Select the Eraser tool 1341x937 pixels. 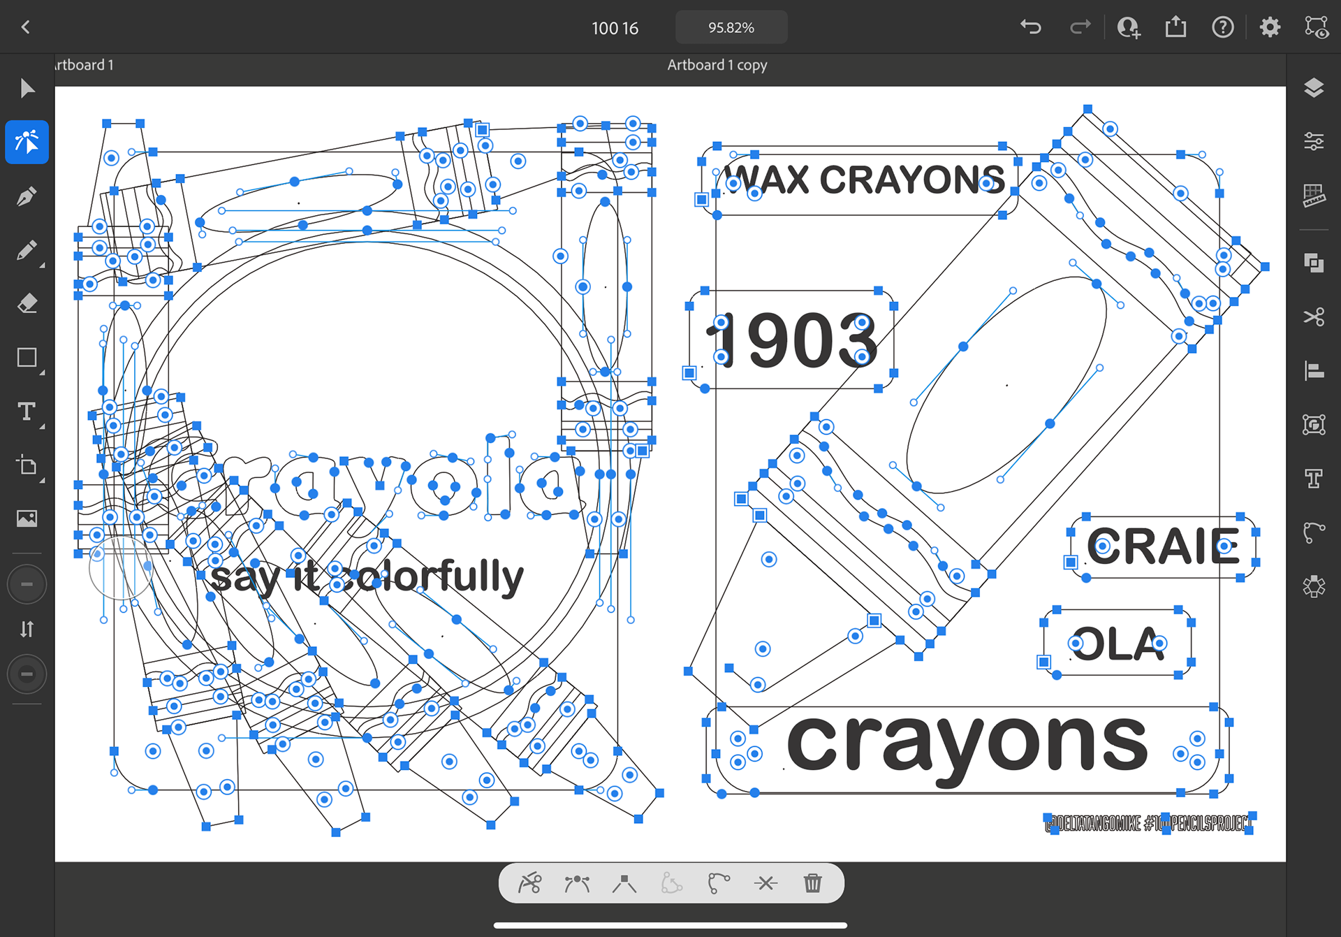click(x=27, y=304)
